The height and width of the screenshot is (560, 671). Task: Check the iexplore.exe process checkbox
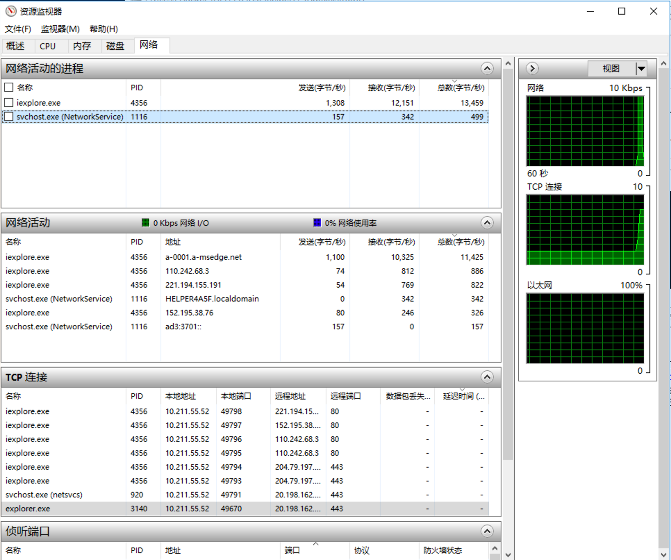pyautogui.click(x=9, y=103)
